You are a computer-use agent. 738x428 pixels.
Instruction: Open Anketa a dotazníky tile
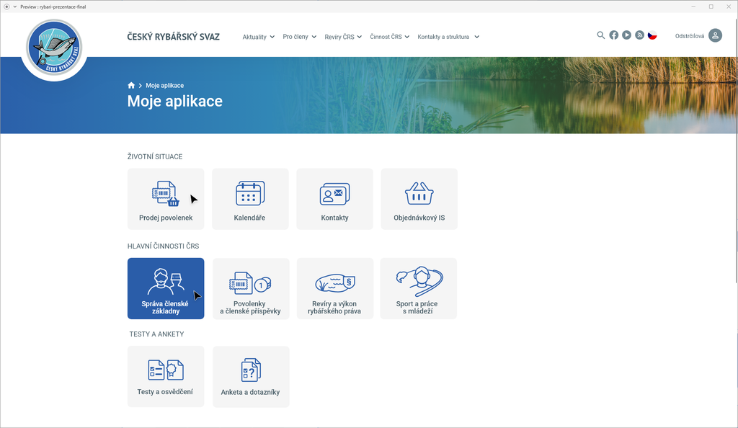(250, 376)
